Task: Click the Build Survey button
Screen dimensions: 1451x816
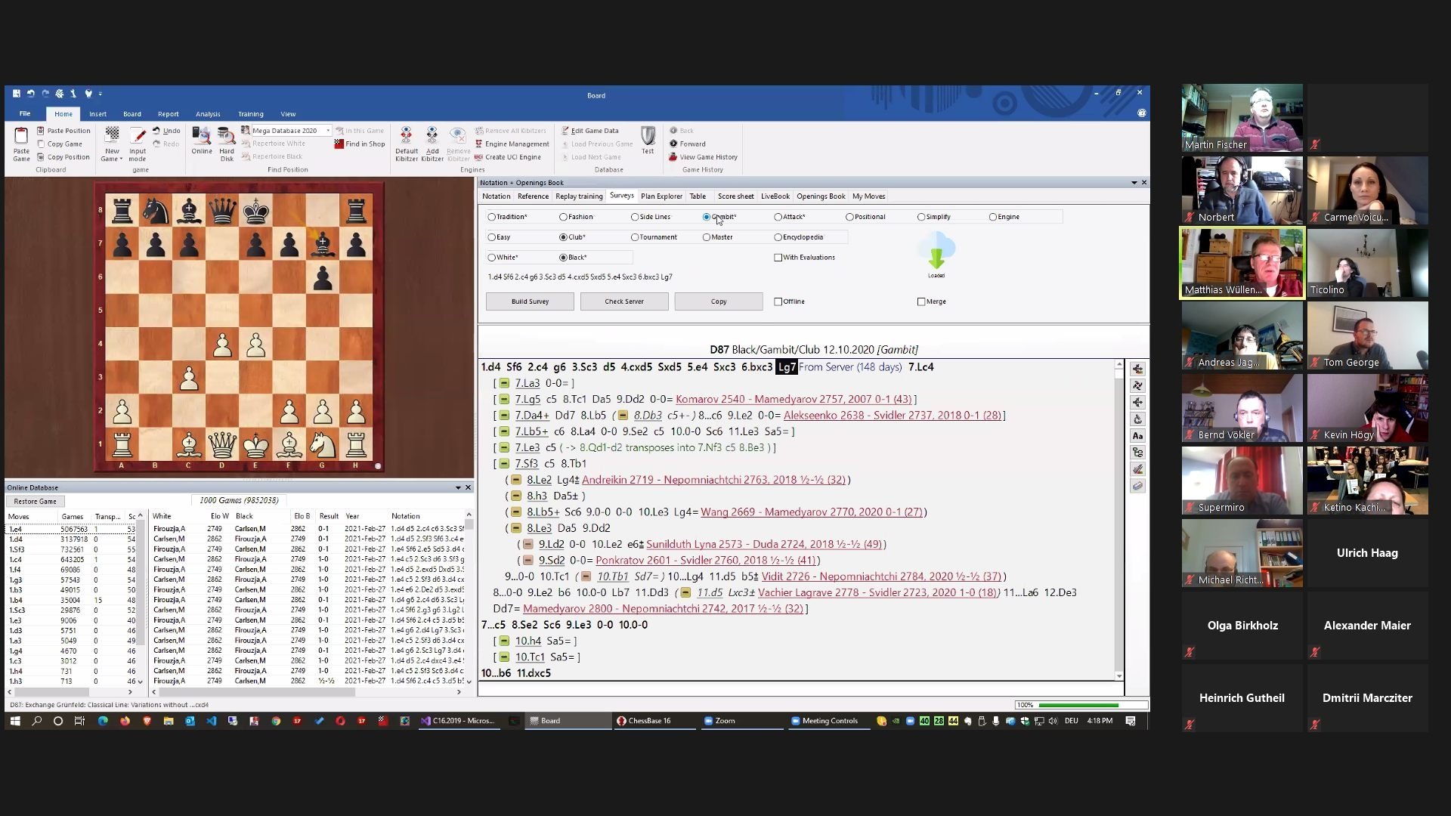Action: tap(530, 301)
